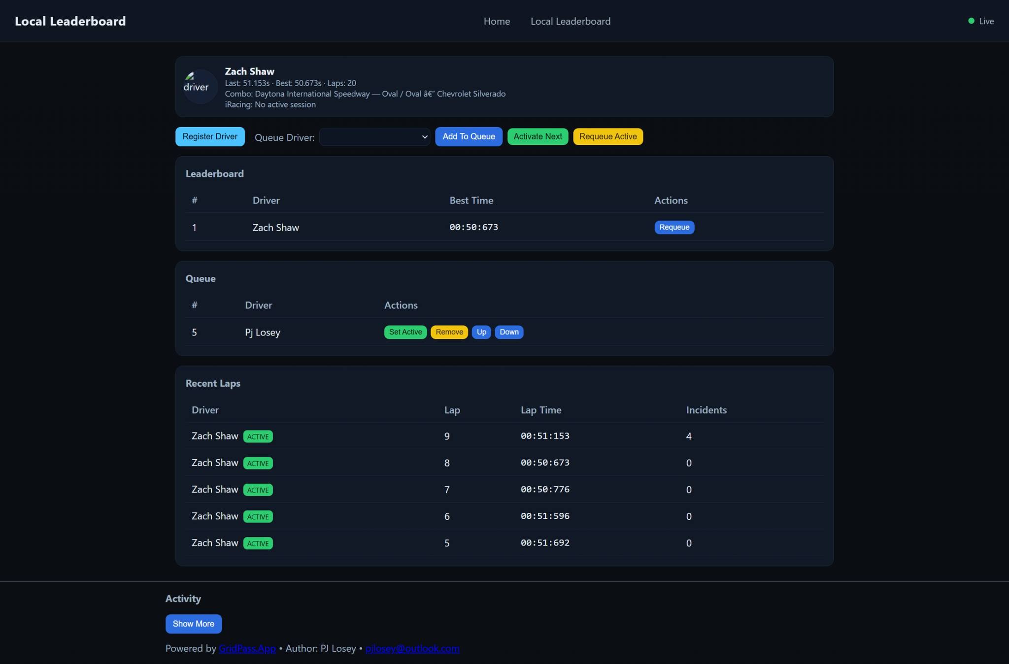Set Pj Losey as active driver

click(405, 332)
